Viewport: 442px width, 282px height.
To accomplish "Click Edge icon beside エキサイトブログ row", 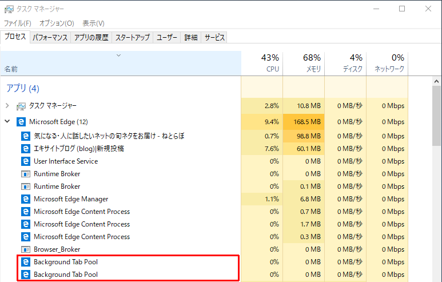I will tap(26, 149).
